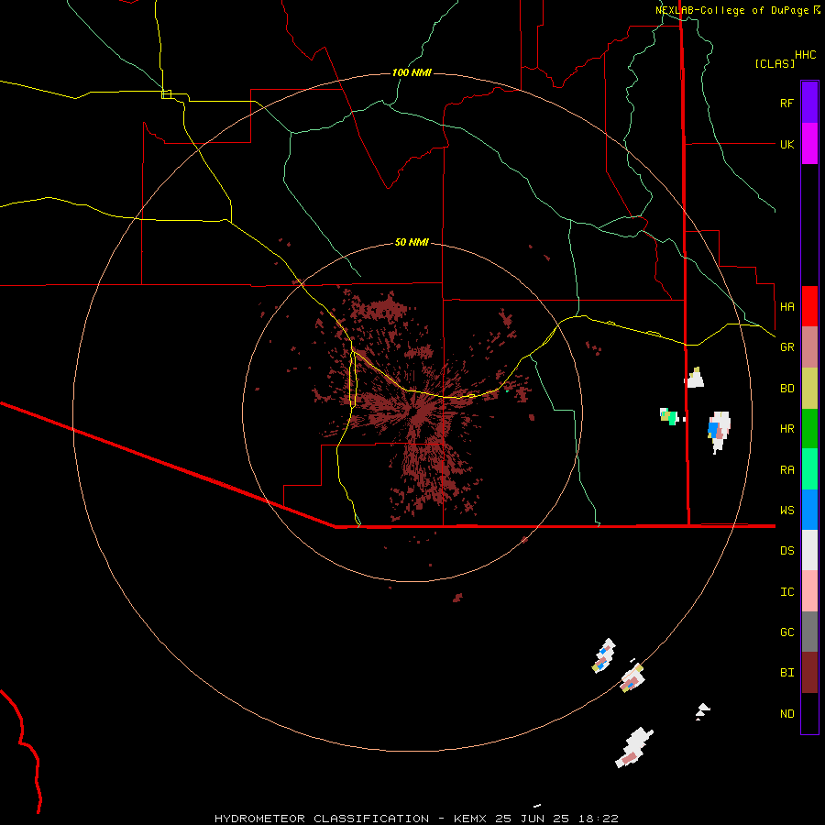Click the '[CLAS]' legend heading

[775, 63]
